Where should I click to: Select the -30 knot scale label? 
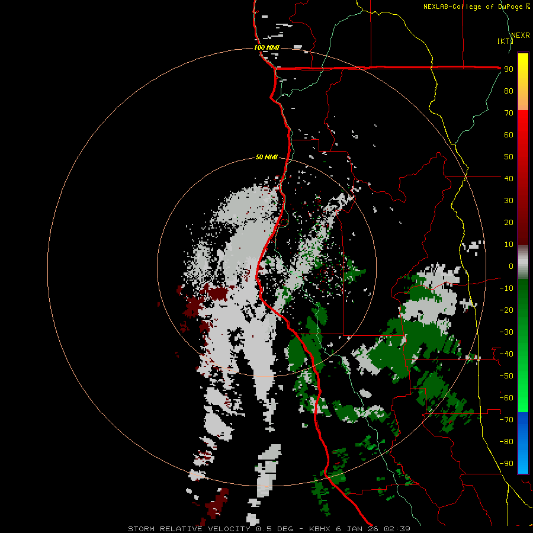coord(506,332)
